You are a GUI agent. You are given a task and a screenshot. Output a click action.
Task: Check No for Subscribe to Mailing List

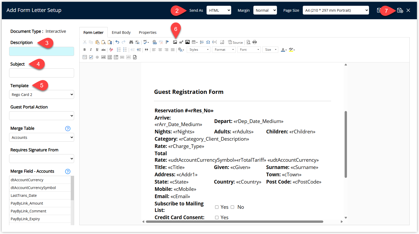[x=233, y=207]
